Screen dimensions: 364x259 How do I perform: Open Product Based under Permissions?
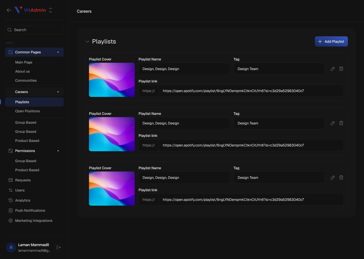coord(27,170)
